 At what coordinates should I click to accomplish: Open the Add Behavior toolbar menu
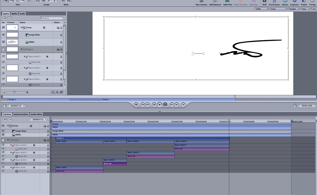[x=215, y=2]
